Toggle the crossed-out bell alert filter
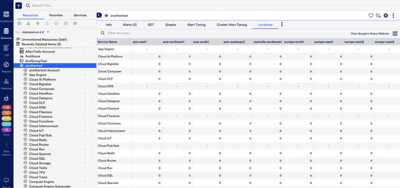The height and width of the screenshot is (188, 400). pos(47,23)
